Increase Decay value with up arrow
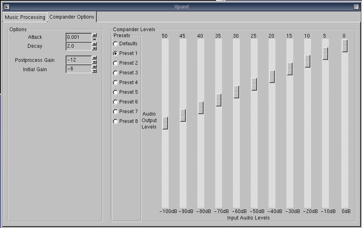The height and width of the screenshot is (228, 362). coord(94,44)
